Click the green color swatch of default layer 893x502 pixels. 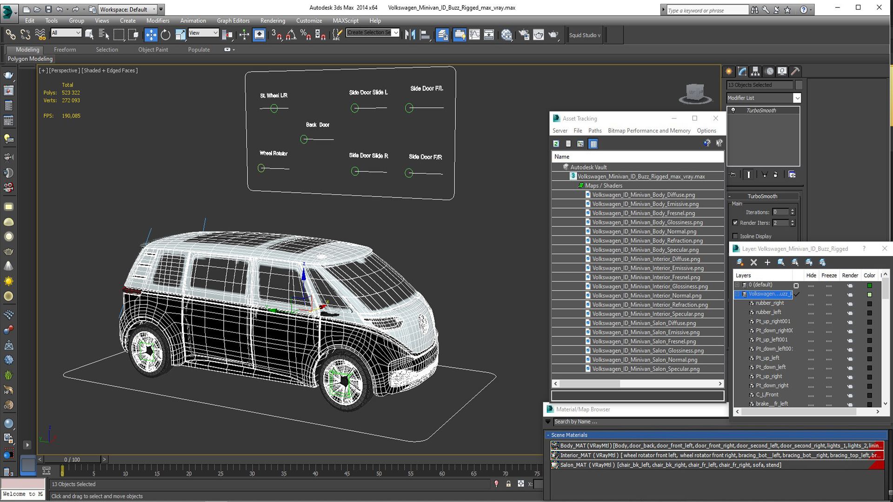[x=869, y=285]
